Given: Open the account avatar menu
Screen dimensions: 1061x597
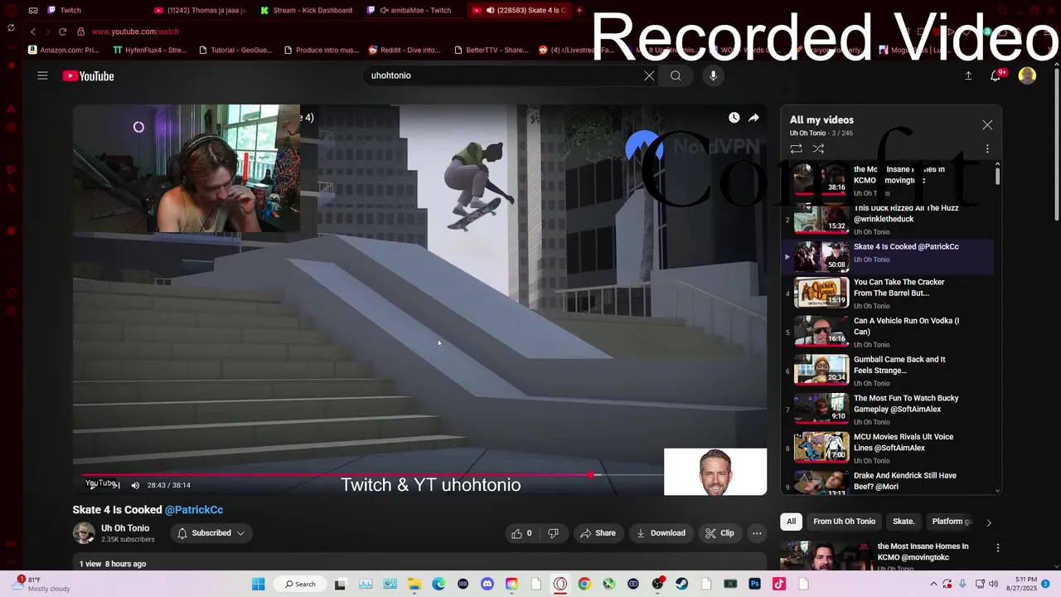Looking at the screenshot, I should [1027, 75].
